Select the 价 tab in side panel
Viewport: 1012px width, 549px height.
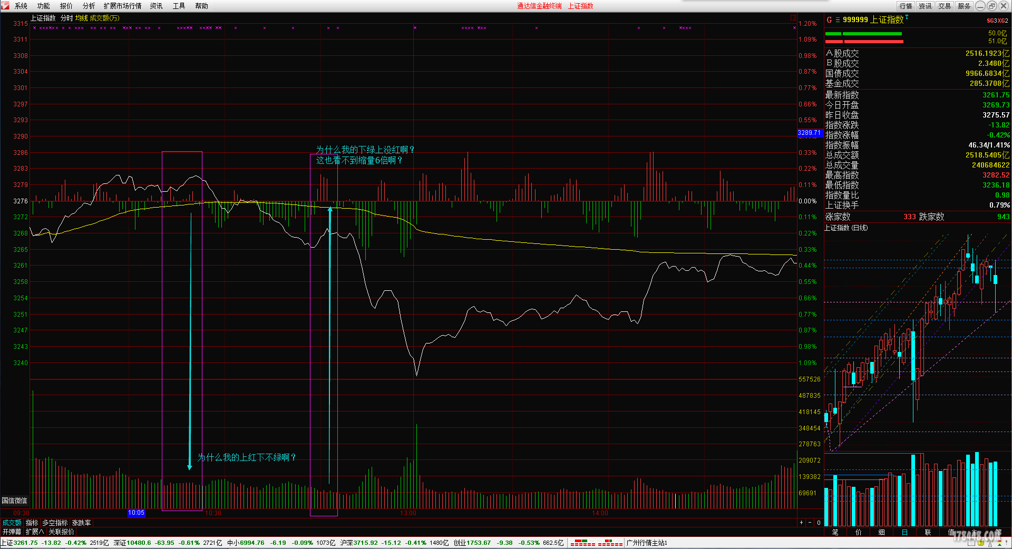[x=859, y=532]
